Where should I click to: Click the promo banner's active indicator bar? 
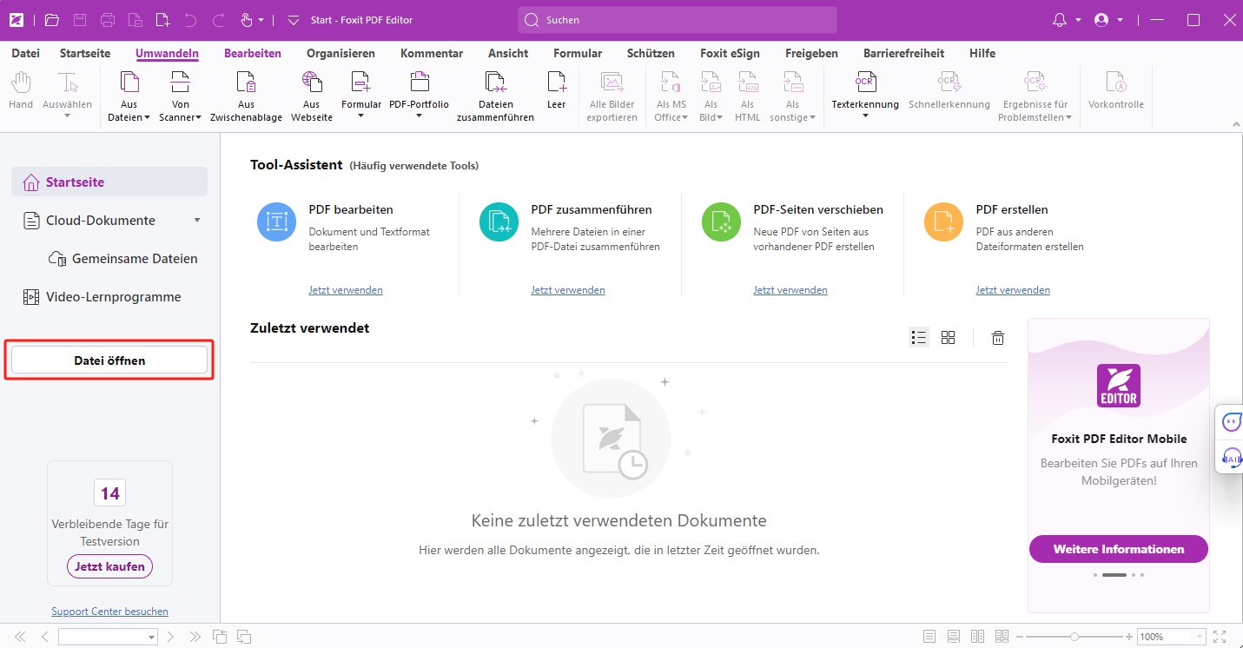point(1114,575)
